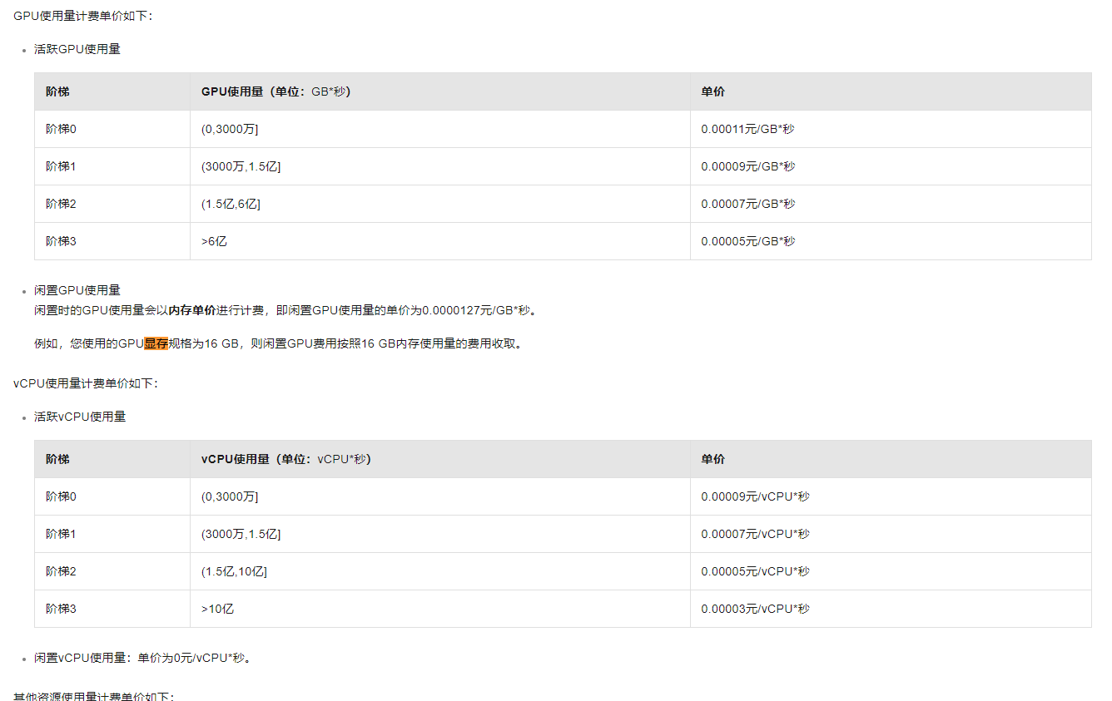Select the 0.00011元/GB*秒 price cell
The image size is (1112, 701).
point(747,129)
